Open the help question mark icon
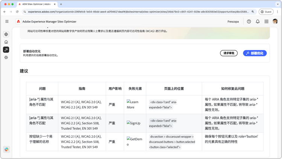The width and height of the screenshot is (282, 159). tap(249, 21)
